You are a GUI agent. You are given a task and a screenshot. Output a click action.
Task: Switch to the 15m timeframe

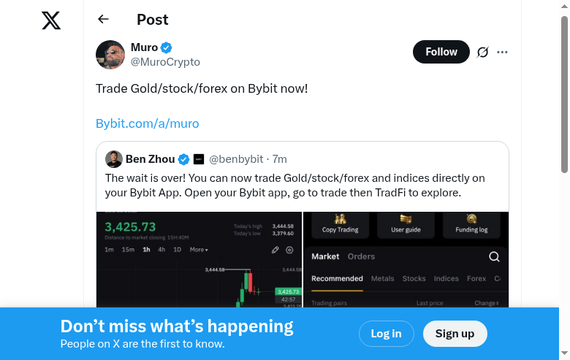pyautogui.click(x=128, y=250)
